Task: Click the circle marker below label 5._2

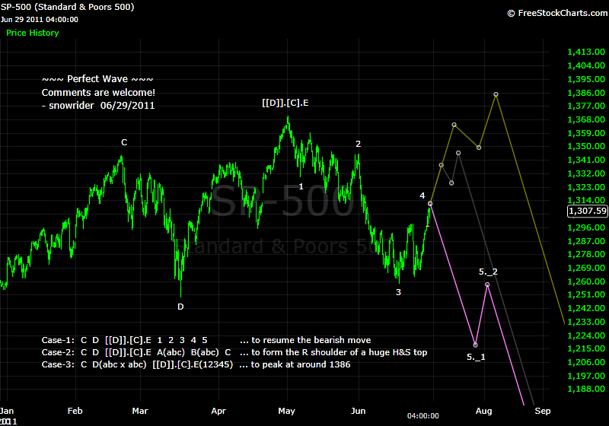Action: [487, 285]
